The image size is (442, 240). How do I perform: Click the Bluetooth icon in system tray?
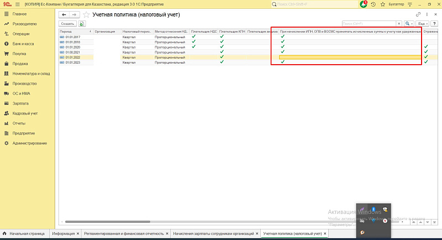coord(373,210)
